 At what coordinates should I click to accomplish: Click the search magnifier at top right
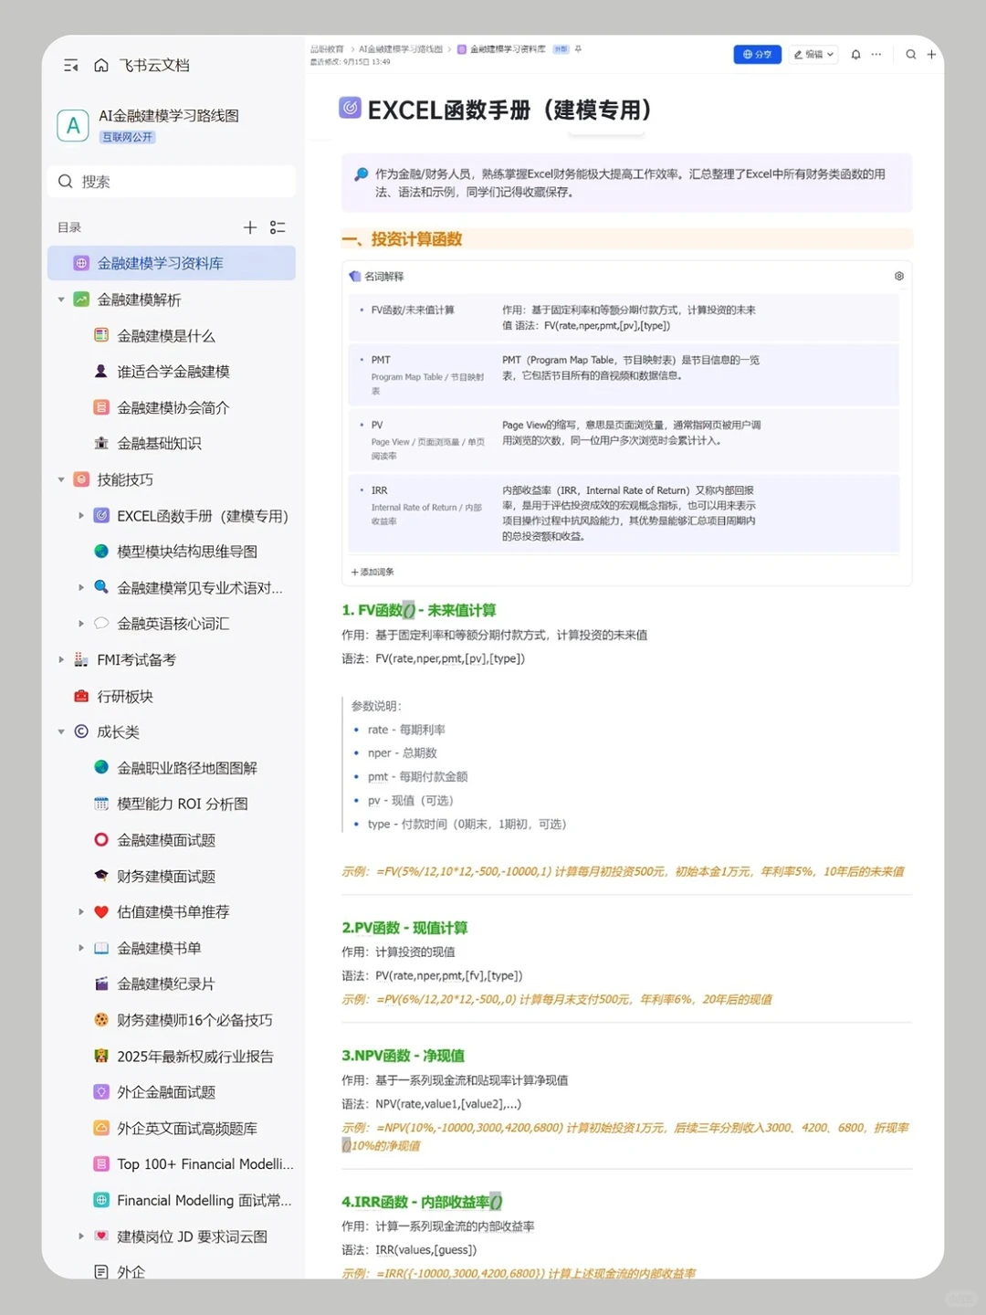(910, 55)
